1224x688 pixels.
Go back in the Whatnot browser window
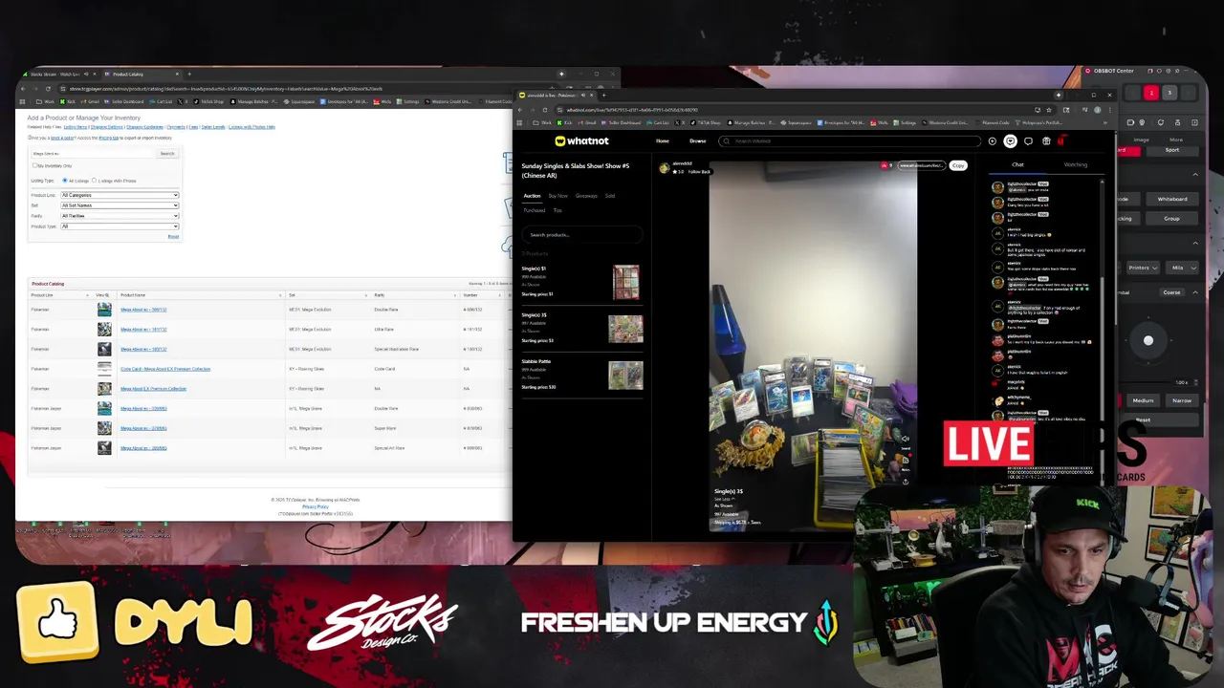520,110
